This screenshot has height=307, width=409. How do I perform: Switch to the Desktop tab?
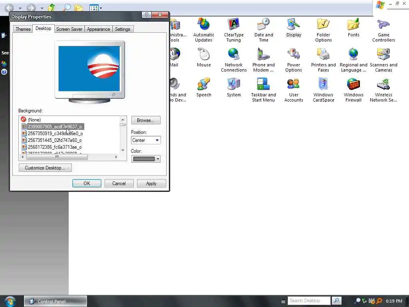tap(43, 28)
